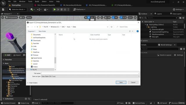Viewport: 186px width, 105px height.
Task: Open the Cinematics clapperboard dropdown
Action: point(46,9)
